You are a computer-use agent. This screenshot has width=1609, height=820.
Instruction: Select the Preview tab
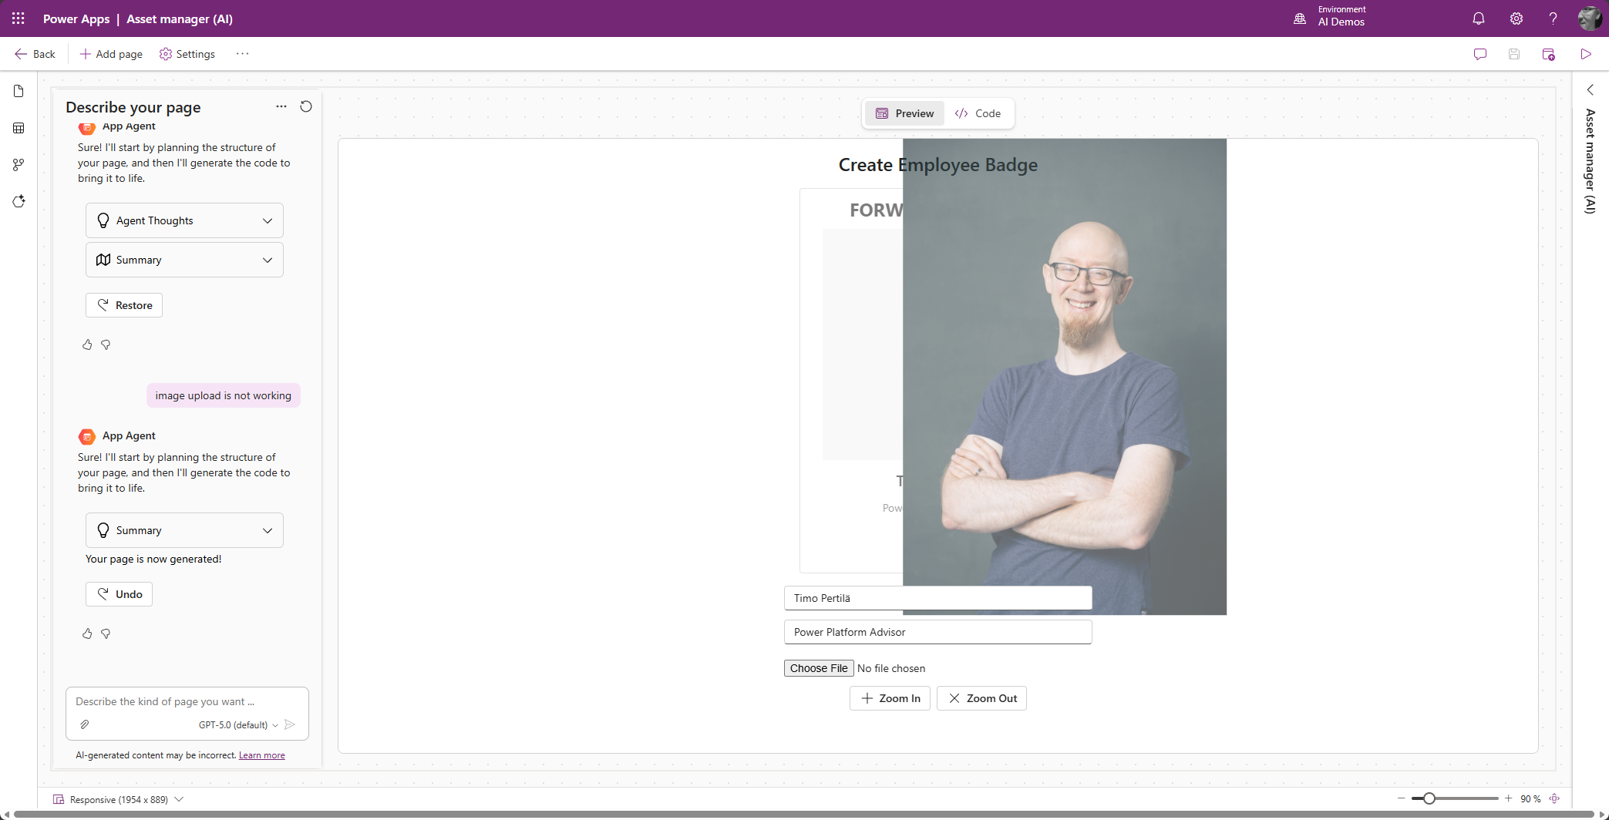(x=904, y=113)
